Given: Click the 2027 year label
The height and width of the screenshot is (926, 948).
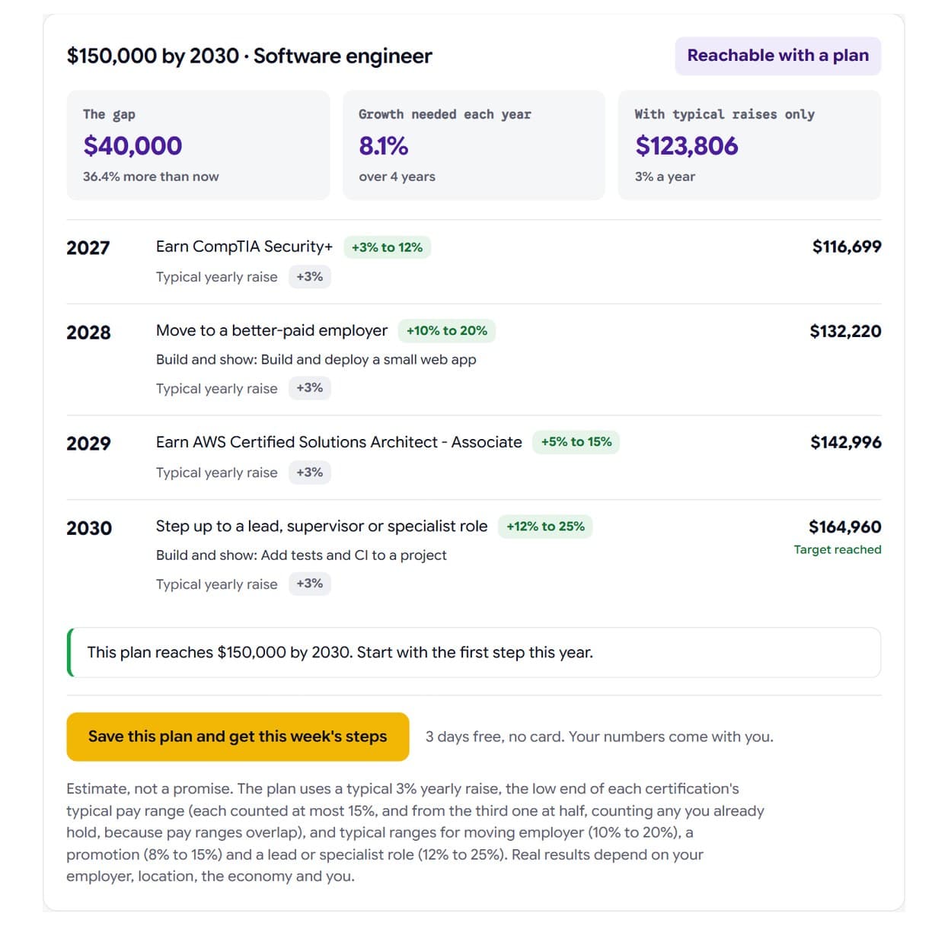Looking at the screenshot, I should [88, 248].
